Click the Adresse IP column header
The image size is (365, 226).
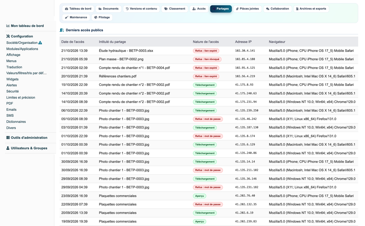243,42
